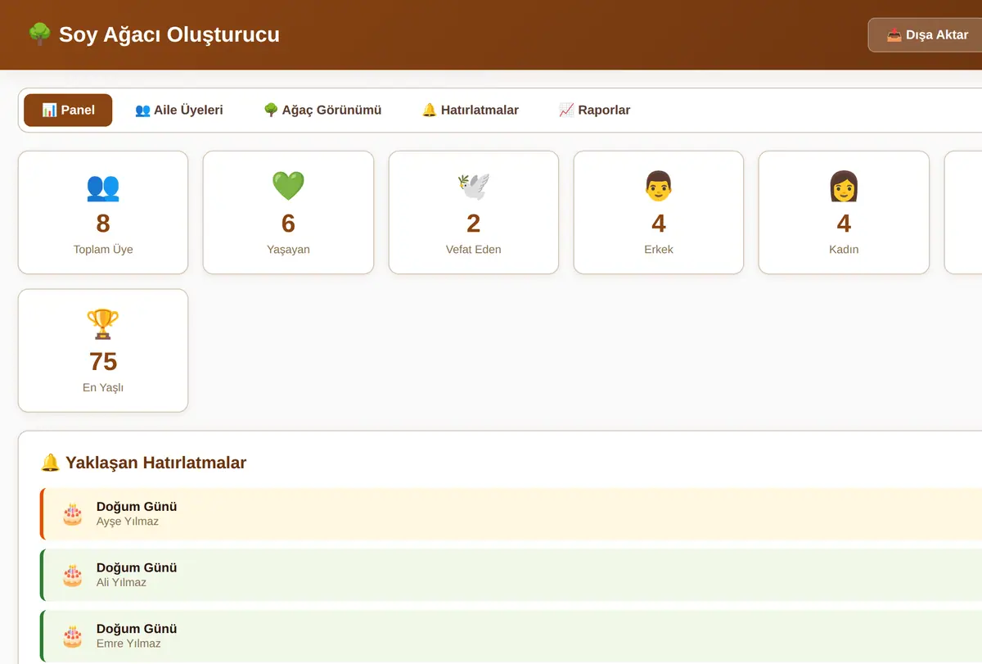The image size is (982, 664).
Task: Click the En Yaşlı label
Action: click(103, 387)
